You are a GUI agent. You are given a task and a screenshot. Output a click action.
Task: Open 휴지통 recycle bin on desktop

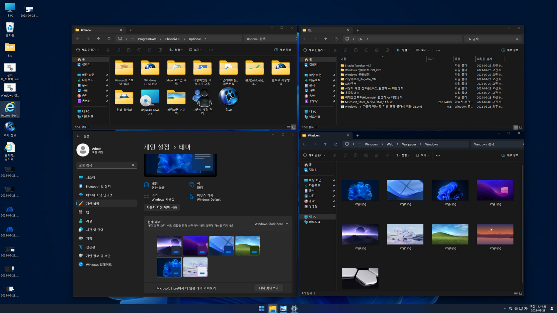[x=10, y=29]
